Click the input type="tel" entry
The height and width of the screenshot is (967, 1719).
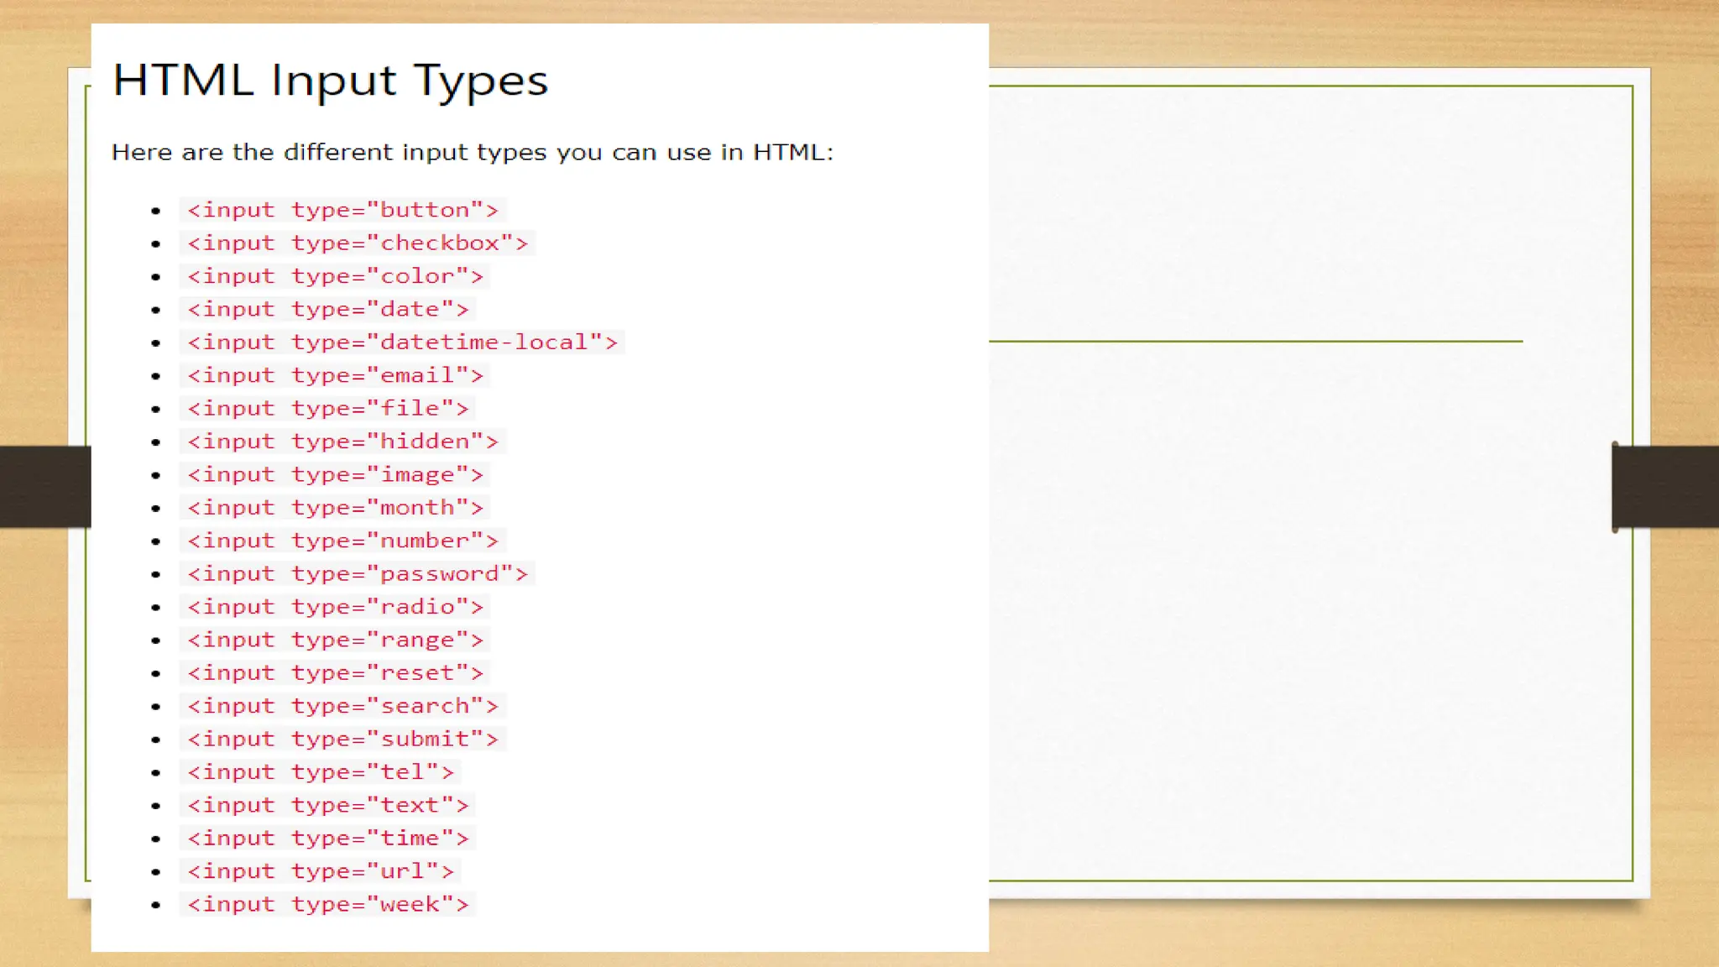pyautogui.click(x=320, y=772)
